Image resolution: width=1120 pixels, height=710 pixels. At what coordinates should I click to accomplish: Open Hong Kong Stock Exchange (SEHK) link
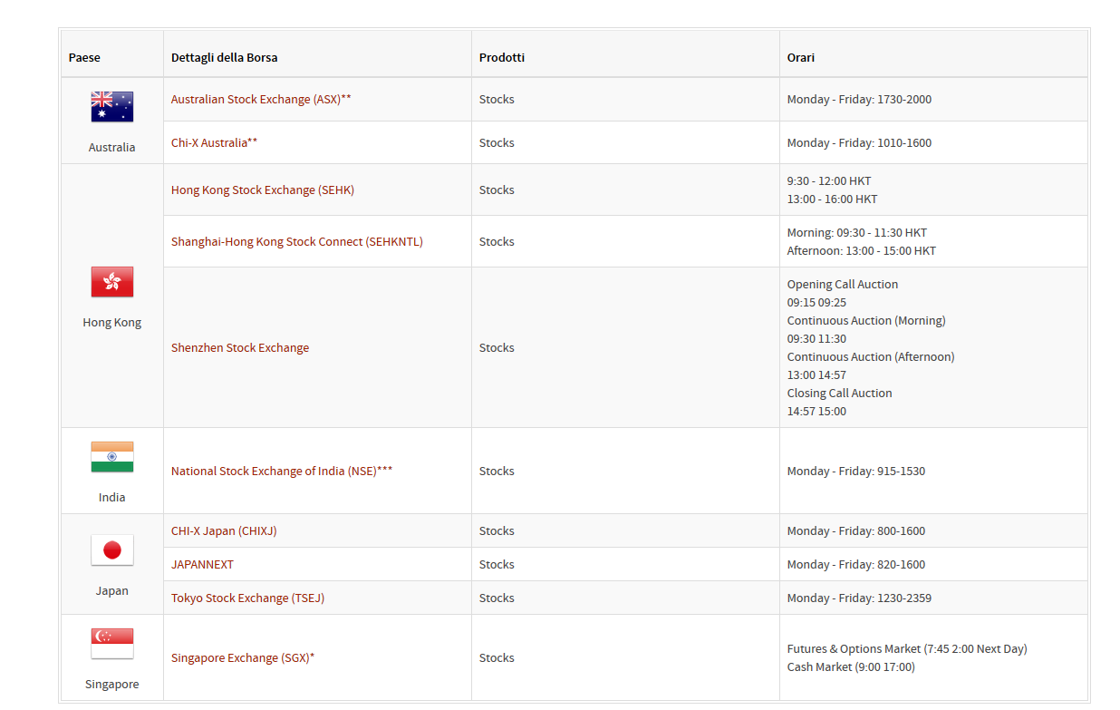263,190
